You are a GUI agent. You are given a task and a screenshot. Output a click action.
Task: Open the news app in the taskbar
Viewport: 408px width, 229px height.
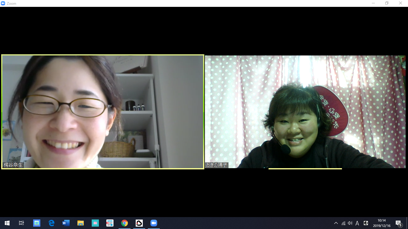(110, 223)
